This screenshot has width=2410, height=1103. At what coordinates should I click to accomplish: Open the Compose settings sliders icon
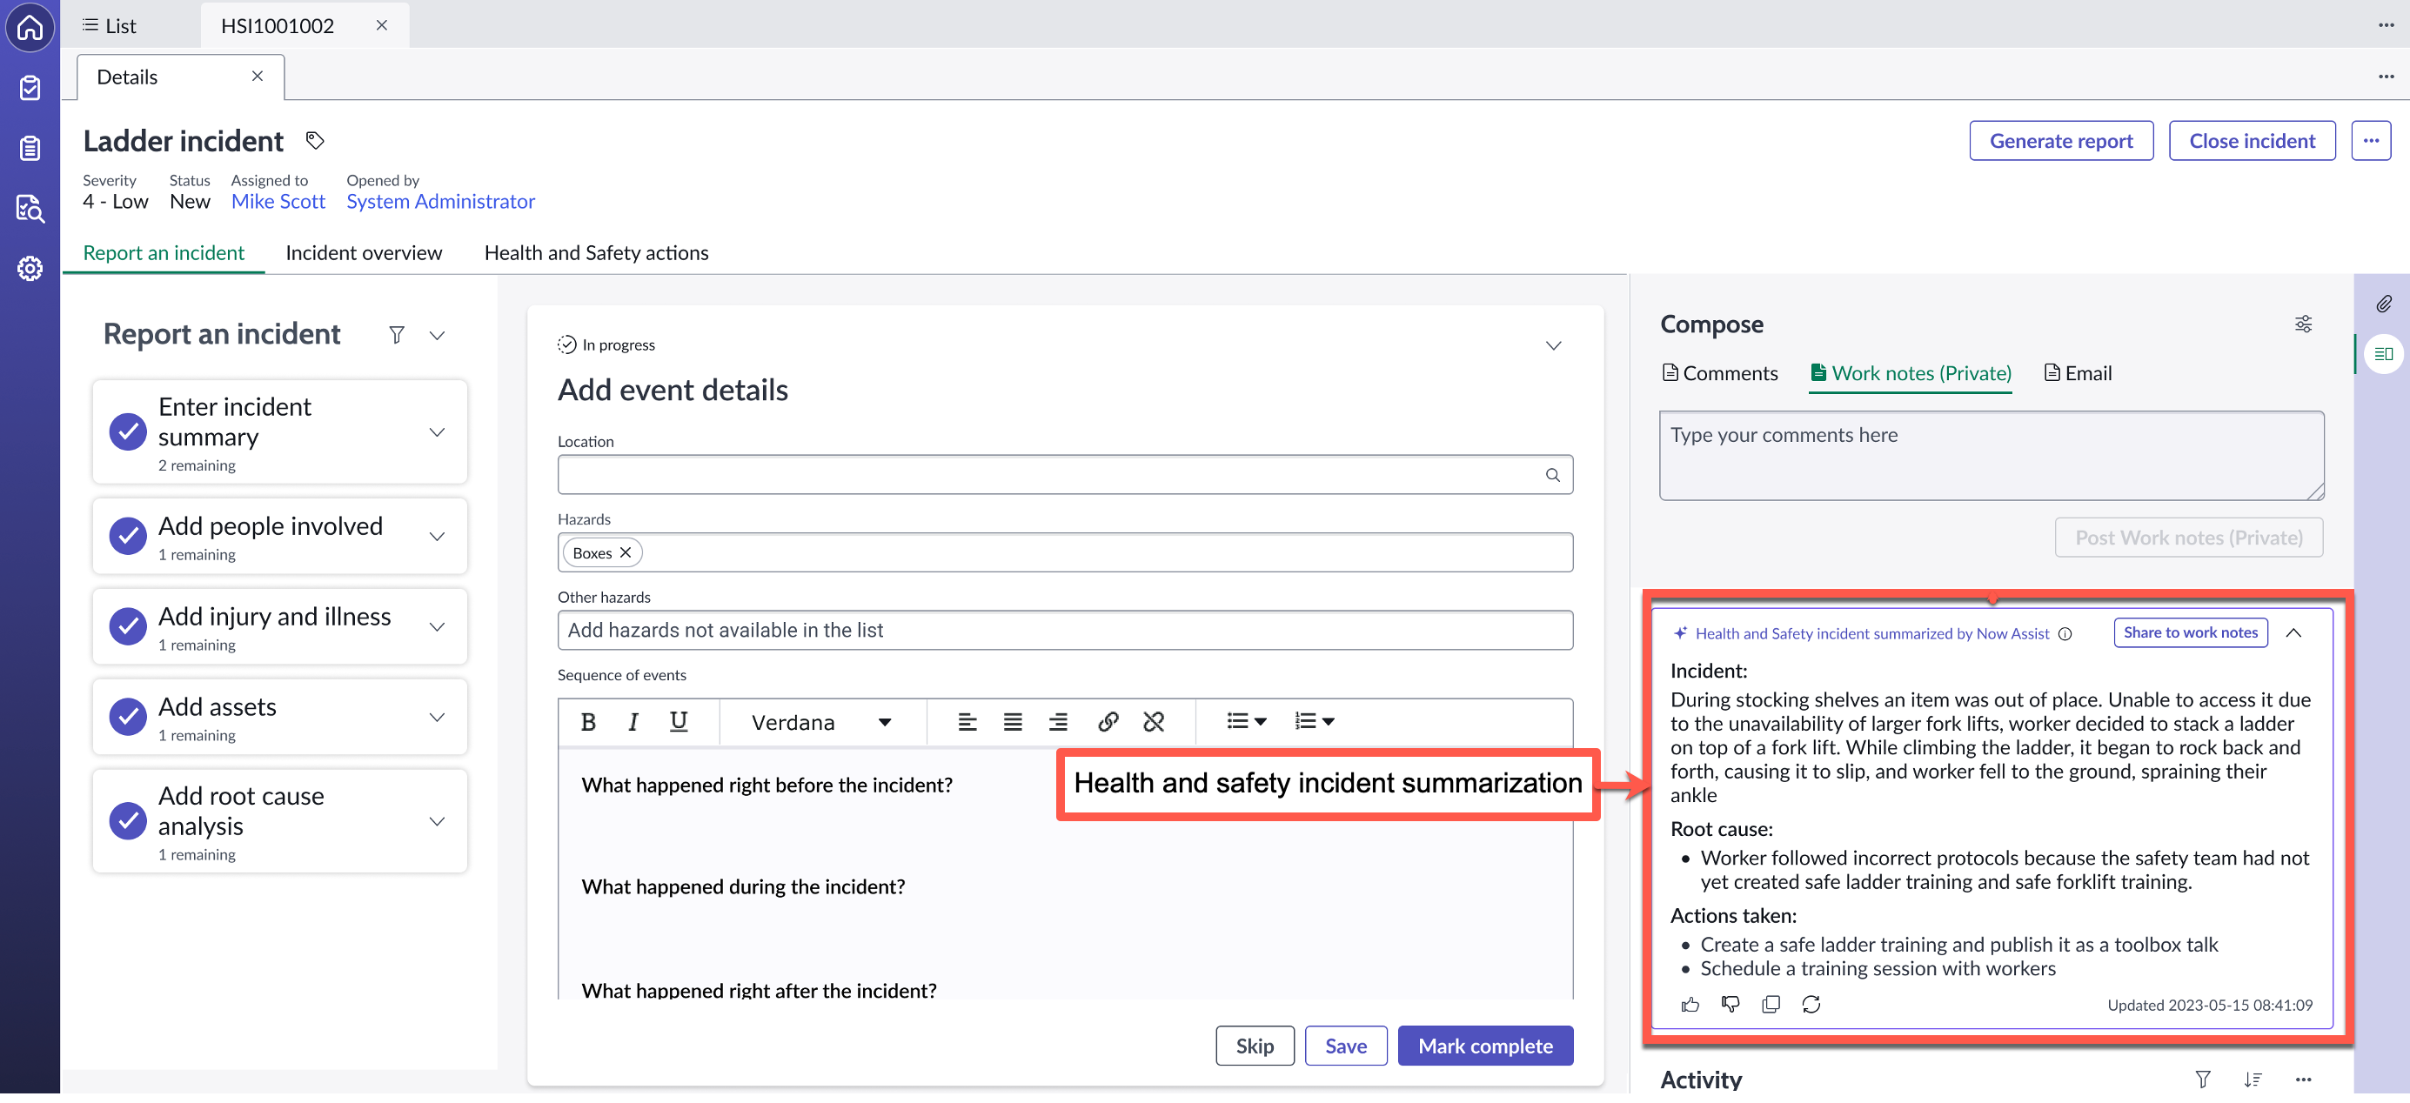pyautogui.click(x=2303, y=324)
